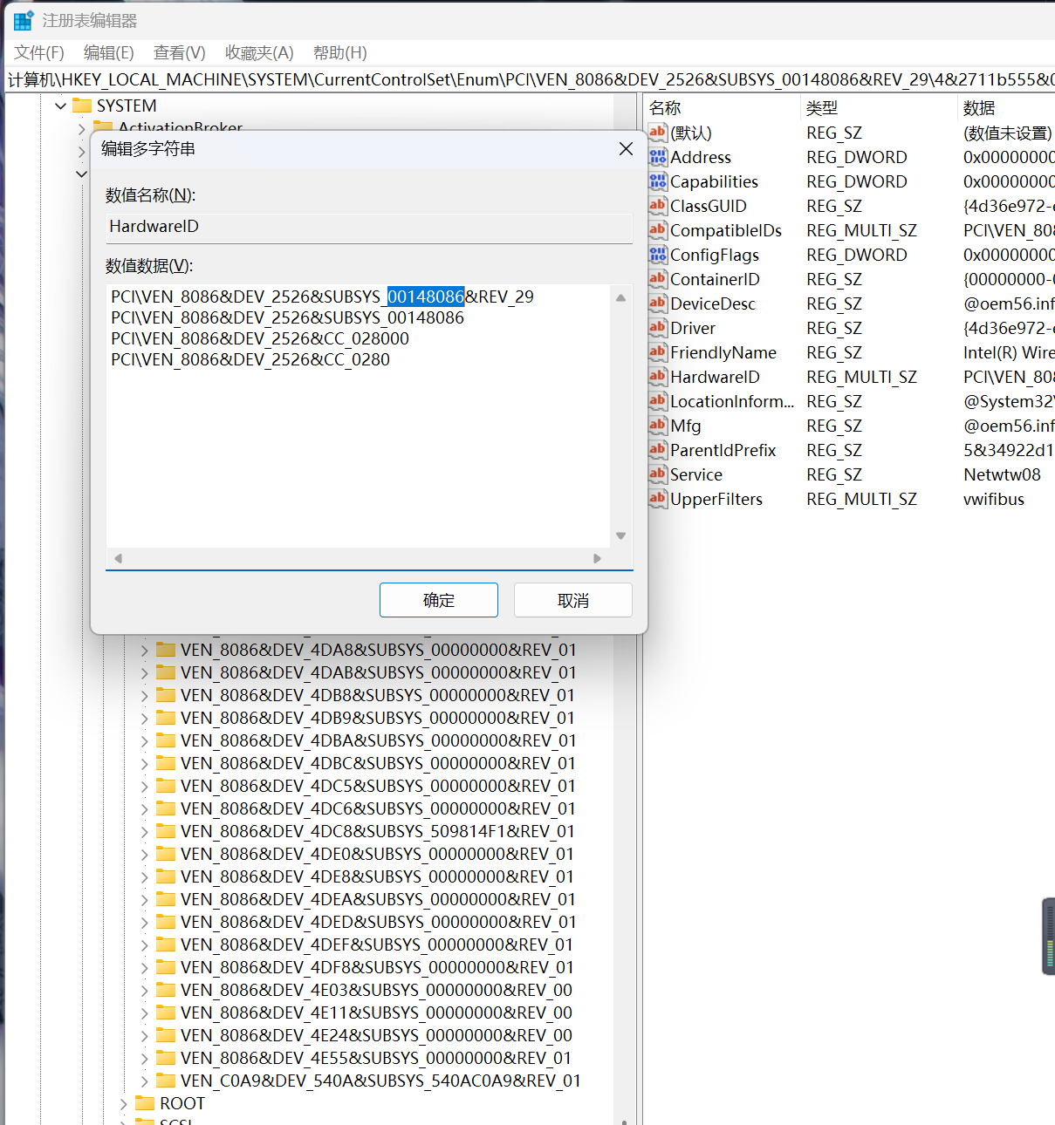Close the 编辑多字符串 dialog
The width and height of the screenshot is (1055, 1125).
click(626, 149)
